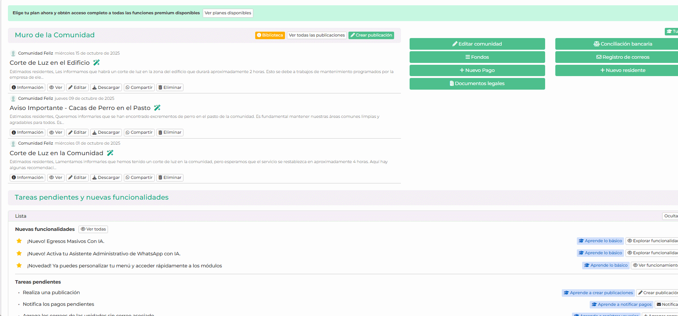Open post title Aviso Importante - Cacas de Perro
The image size is (678, 316).
click(80, 108)
